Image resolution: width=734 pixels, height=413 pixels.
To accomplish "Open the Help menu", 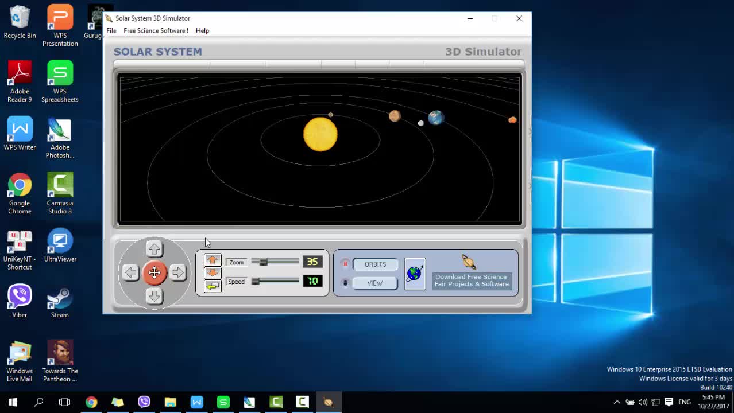I will [202, 30].
